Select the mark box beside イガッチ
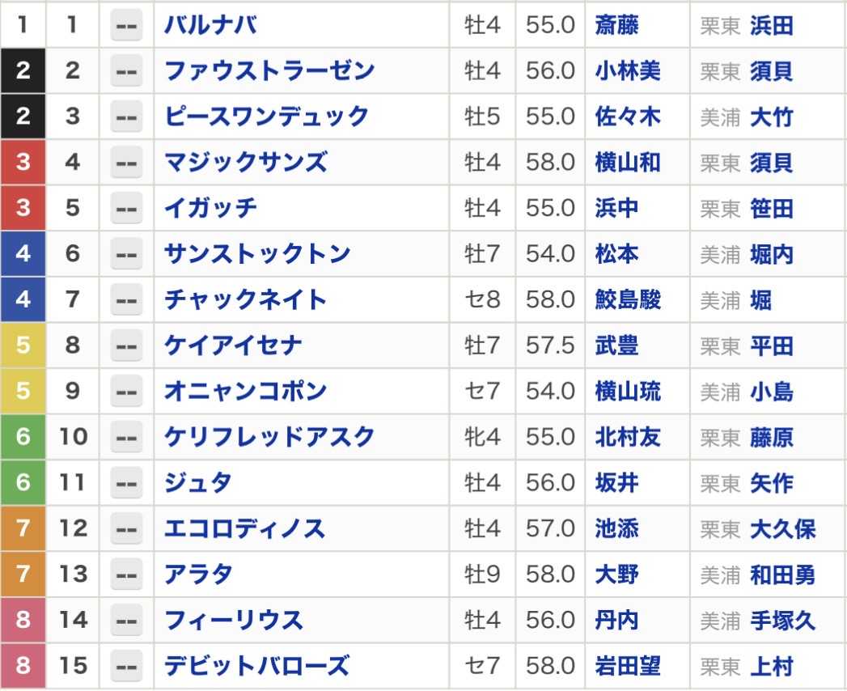Image resolution: width=847 pixels, height=691 pixels. click(x=126, y=209)
